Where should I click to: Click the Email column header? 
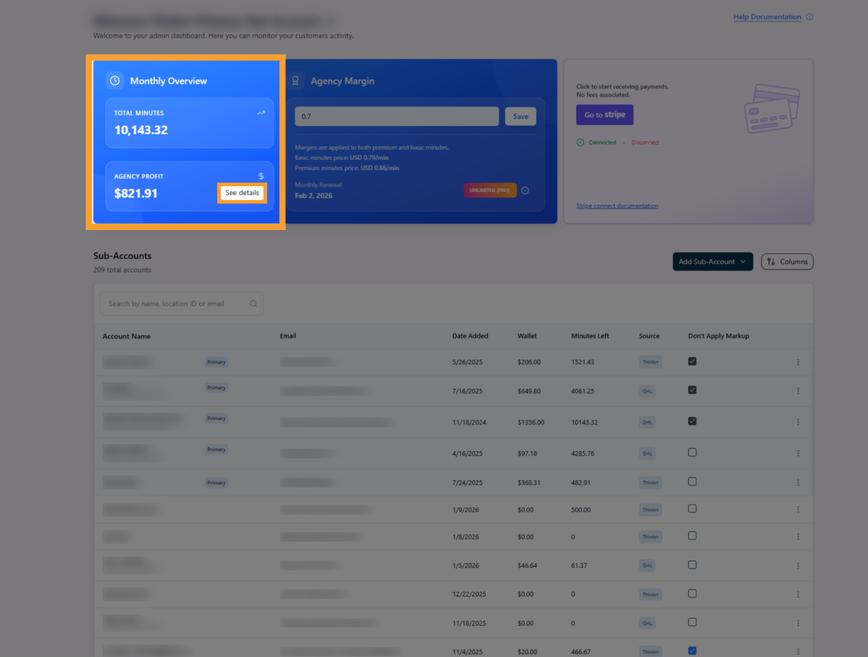point(288,336)
